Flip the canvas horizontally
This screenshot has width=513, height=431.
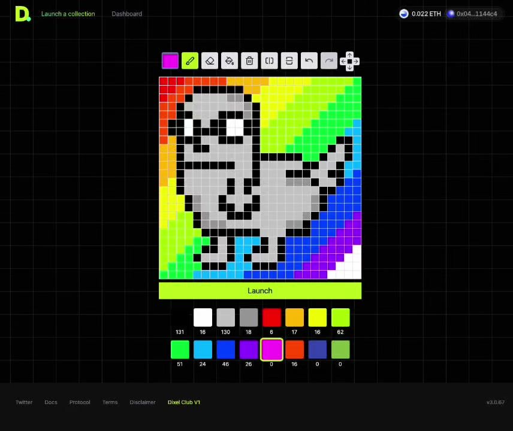click(269, 61)
